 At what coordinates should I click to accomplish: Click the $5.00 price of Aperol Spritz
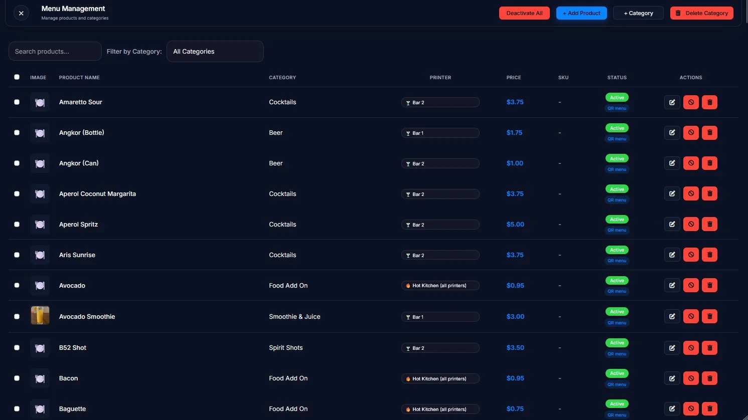click(515, 225)
